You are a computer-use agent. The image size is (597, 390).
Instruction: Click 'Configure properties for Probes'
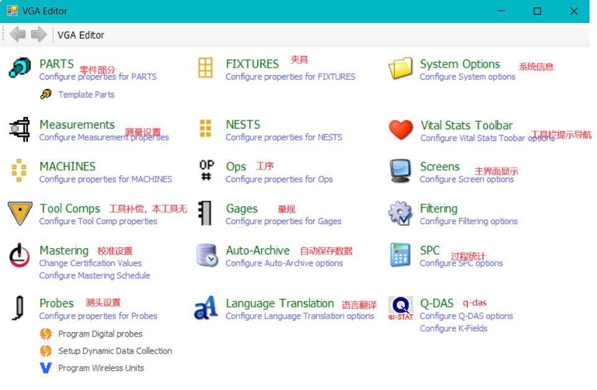[x=98, y=316]
